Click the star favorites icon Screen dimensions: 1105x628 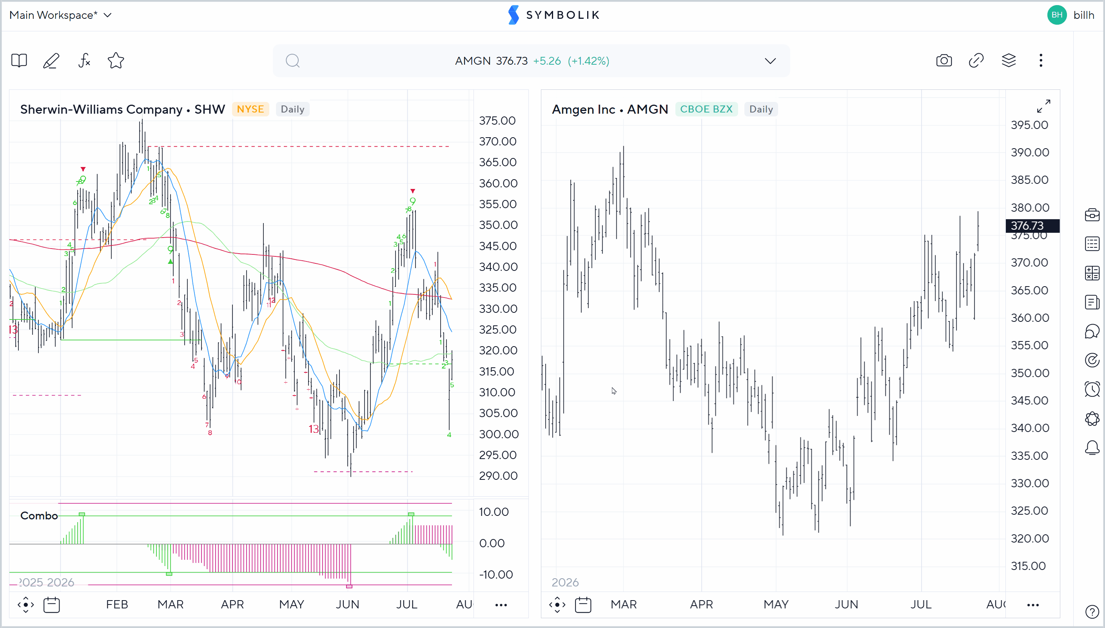pos(116,61)
